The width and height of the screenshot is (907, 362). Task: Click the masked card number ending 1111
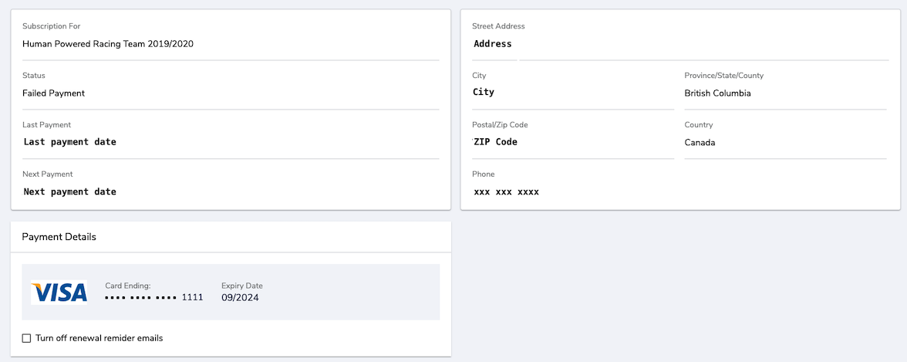click(x=154, y=297)
